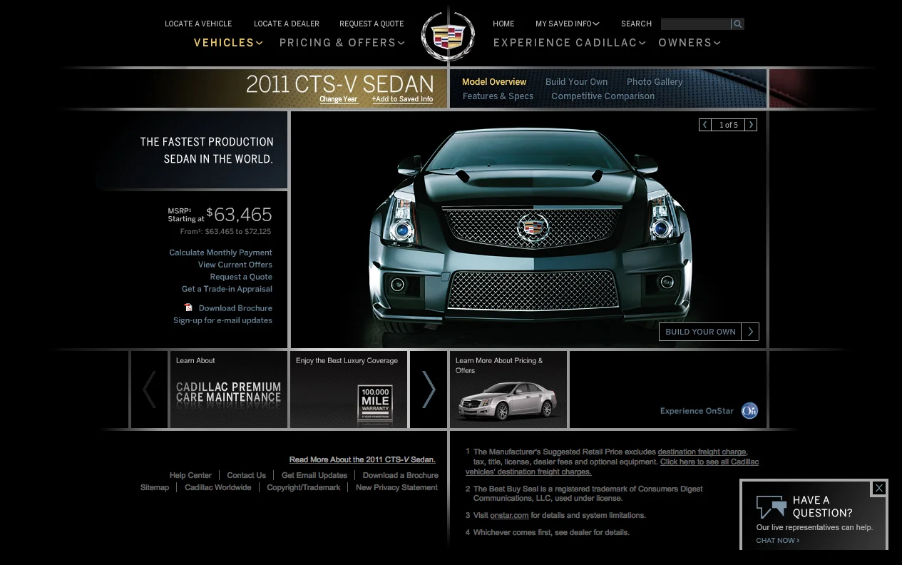
Task: Read more about the 2011 CTS-V Sedan
Action: [362, 460]
